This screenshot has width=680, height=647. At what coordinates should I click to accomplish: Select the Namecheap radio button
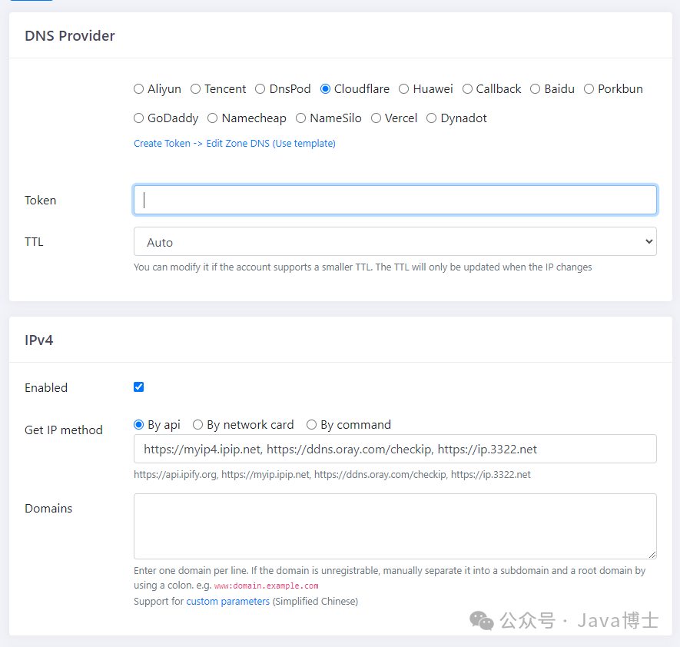click(213, 118)
